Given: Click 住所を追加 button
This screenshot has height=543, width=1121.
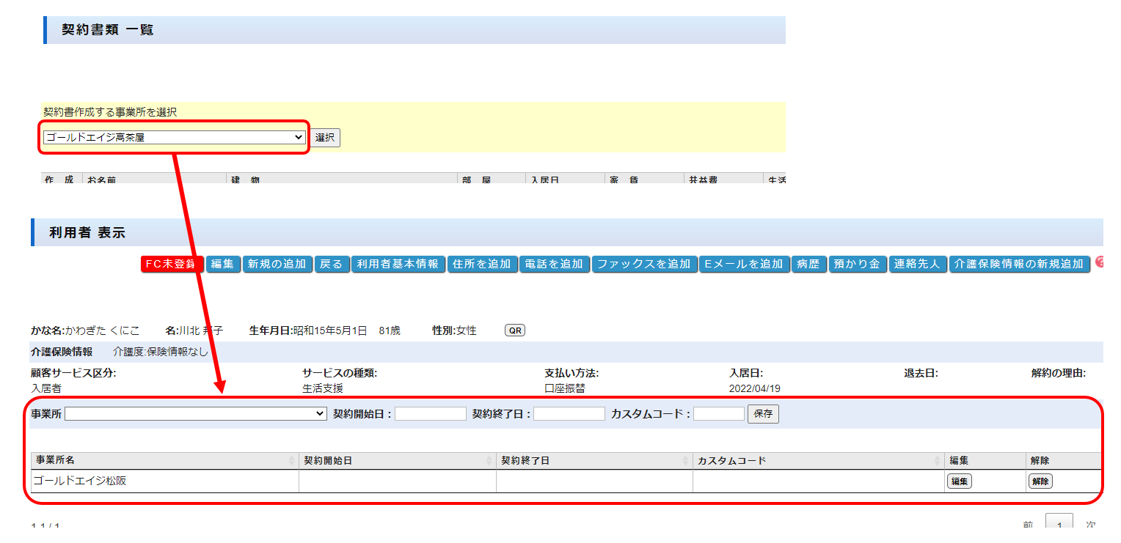Looking at the screenshot, I should [482, 264].
